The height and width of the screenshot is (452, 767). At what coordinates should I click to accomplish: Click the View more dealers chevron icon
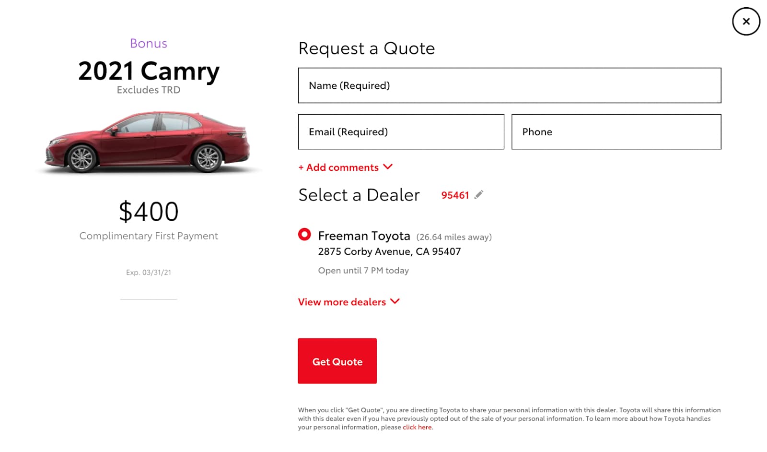coord(395,301)
